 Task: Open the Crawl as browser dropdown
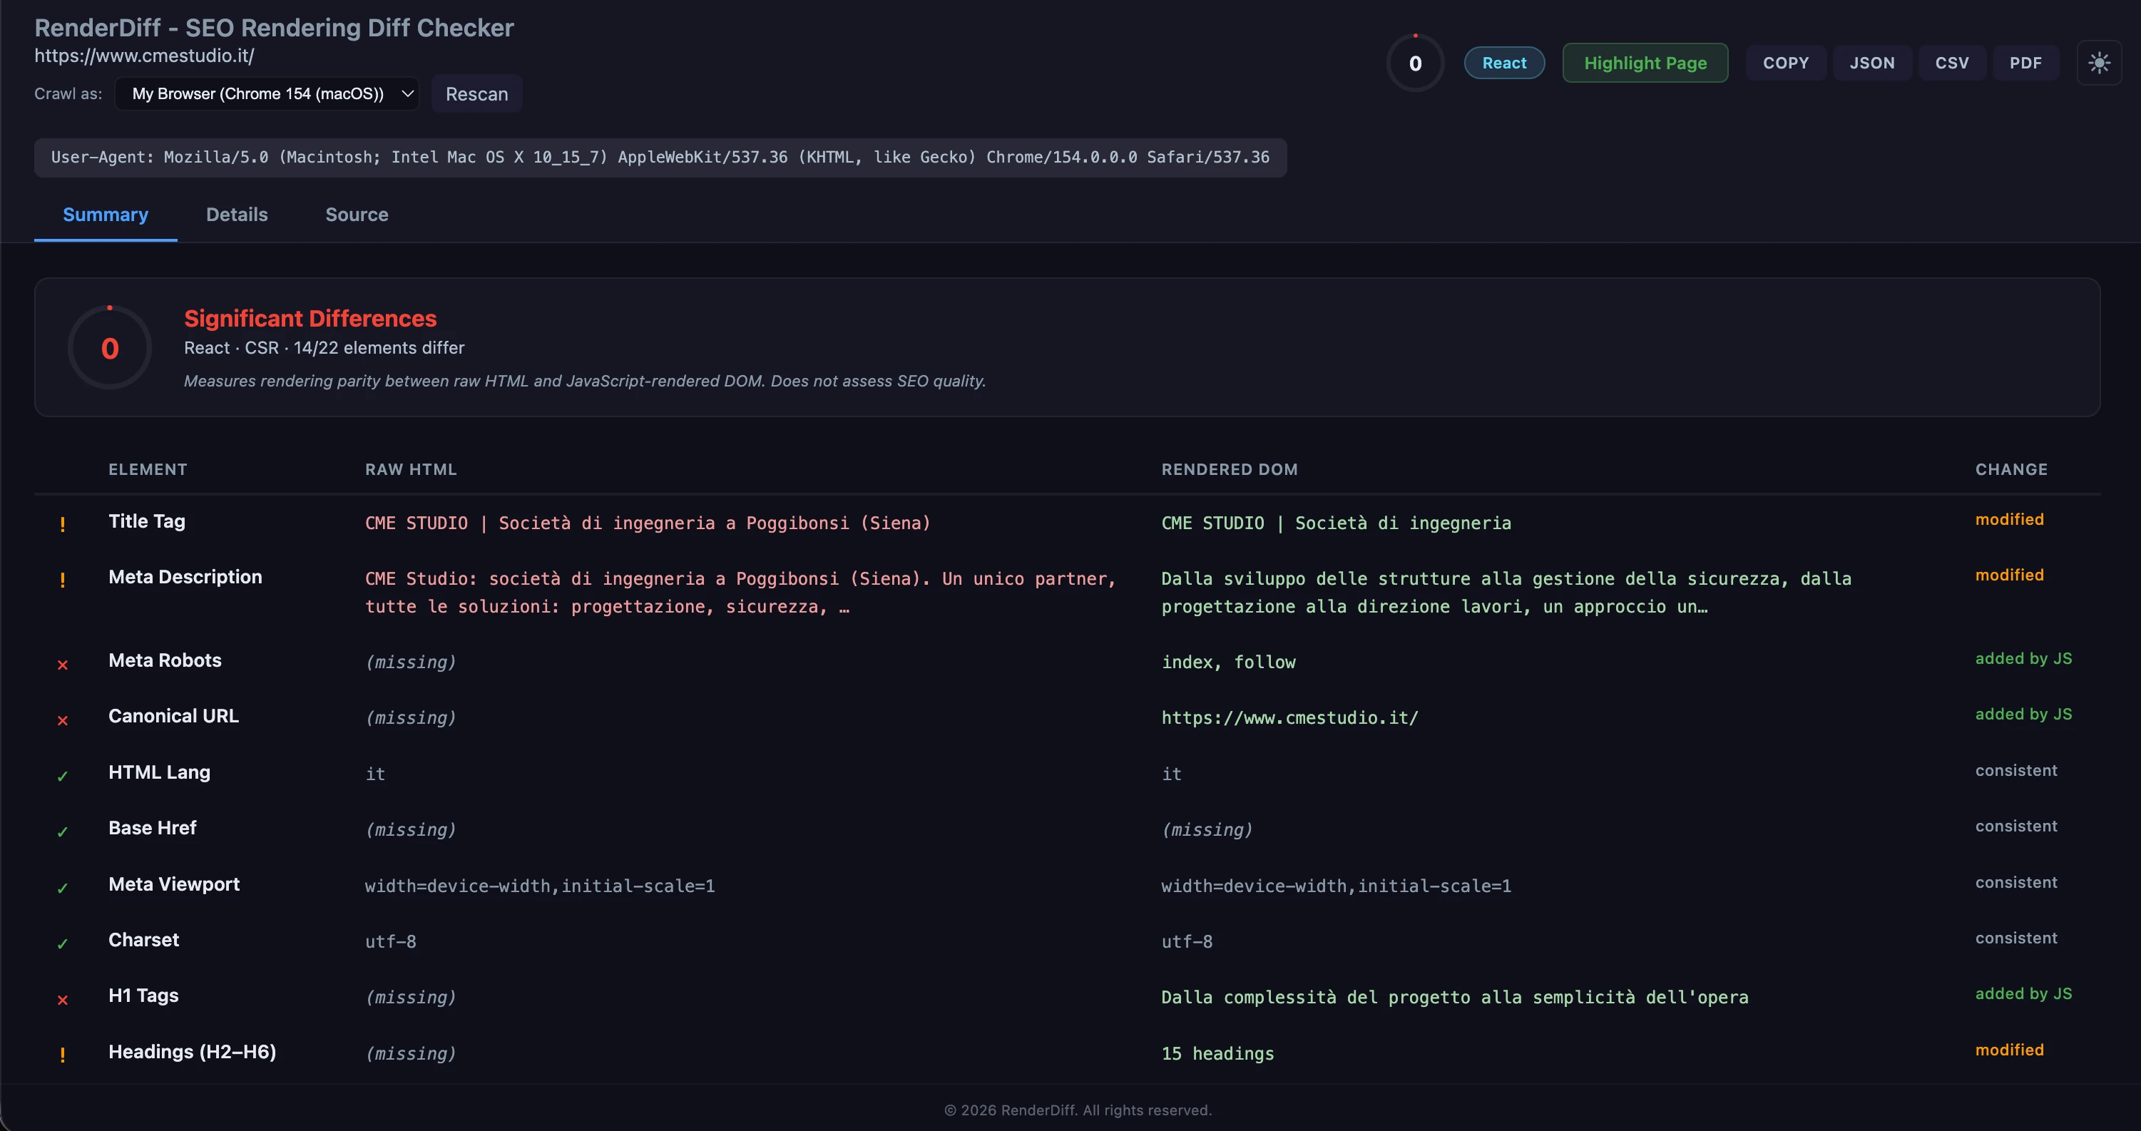tap(267, 93)
